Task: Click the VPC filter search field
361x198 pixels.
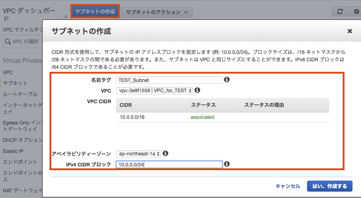Action: coord(23,42)
